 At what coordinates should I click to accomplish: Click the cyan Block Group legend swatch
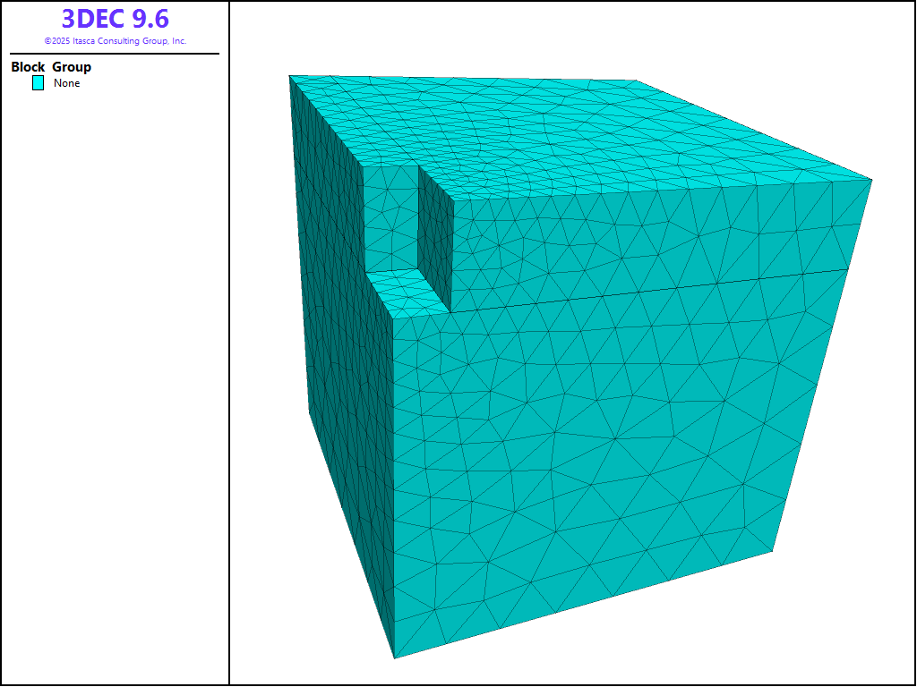tap(39, 83)
